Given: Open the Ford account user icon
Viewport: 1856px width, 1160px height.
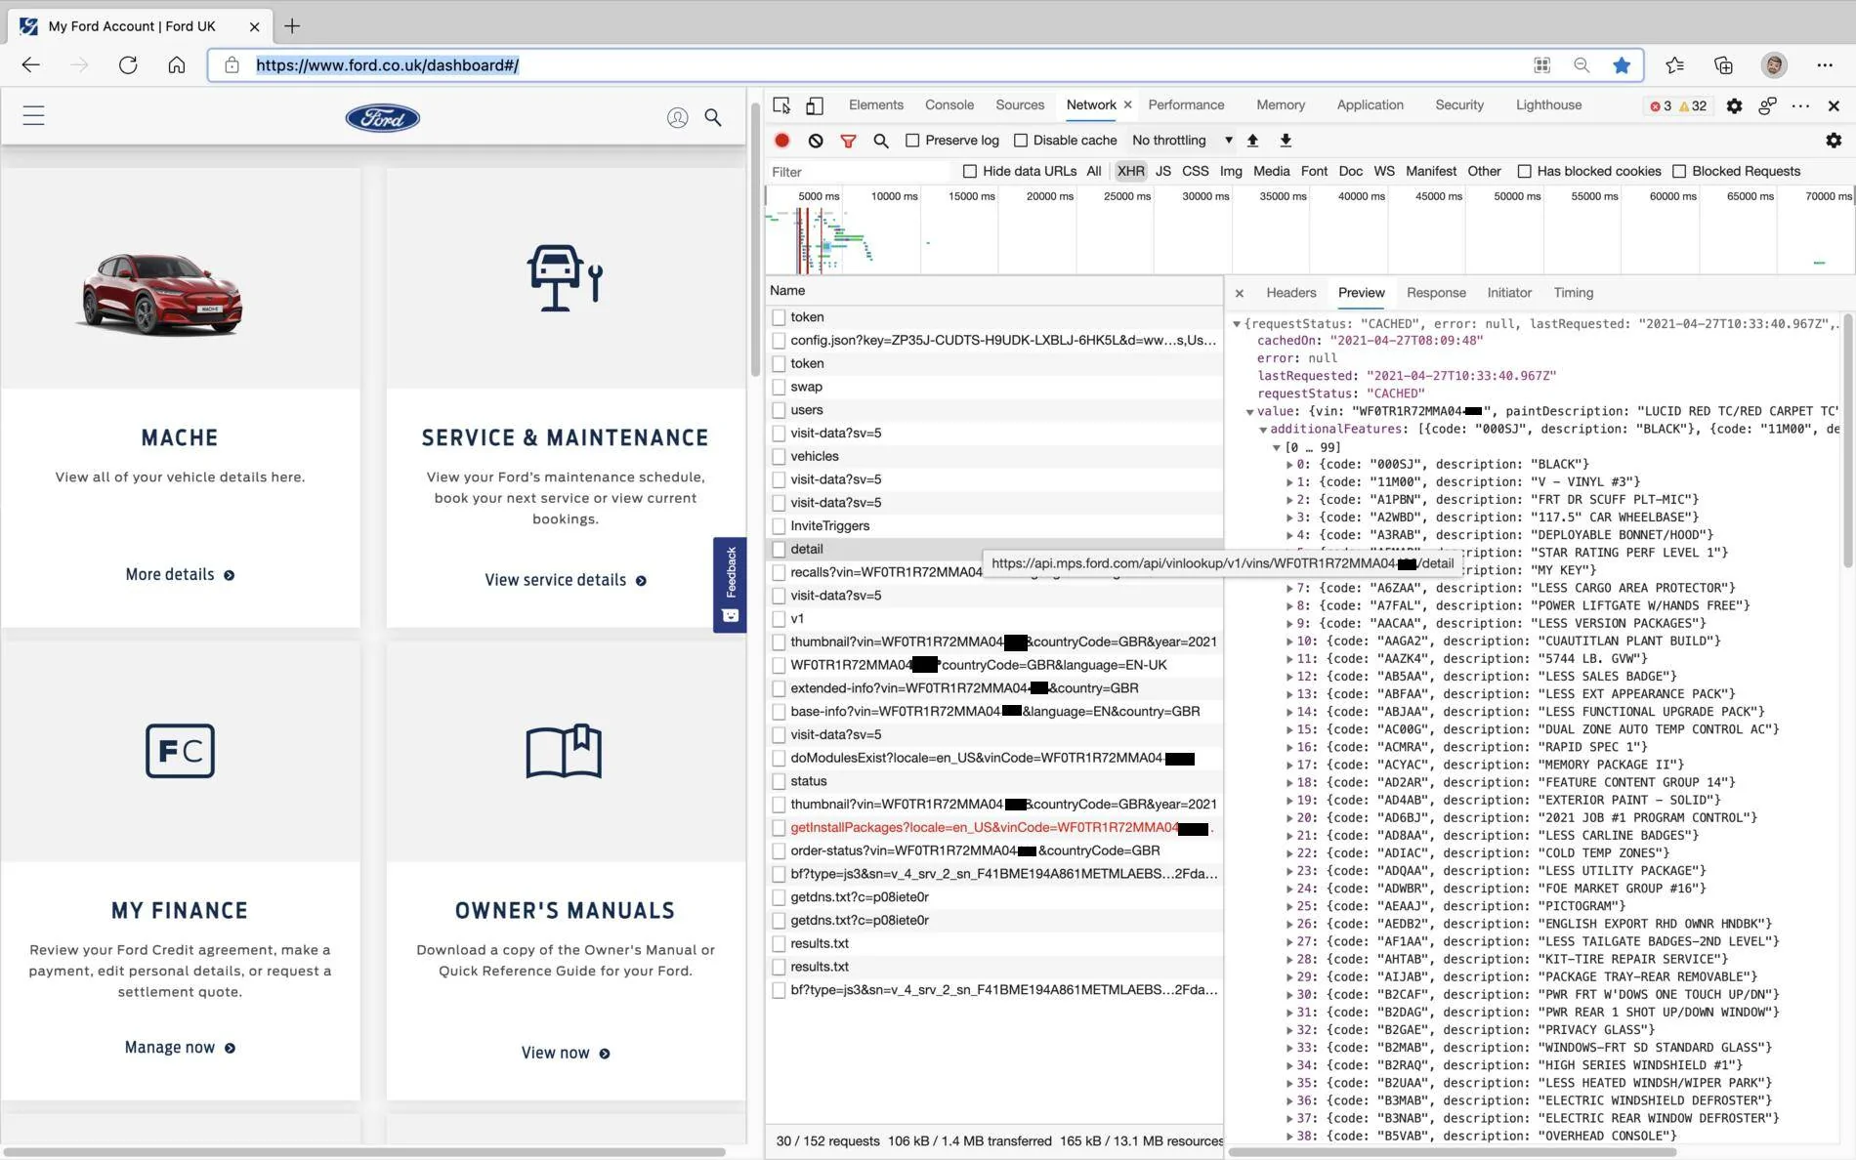Looking at the screenshot, I should 677,118.
